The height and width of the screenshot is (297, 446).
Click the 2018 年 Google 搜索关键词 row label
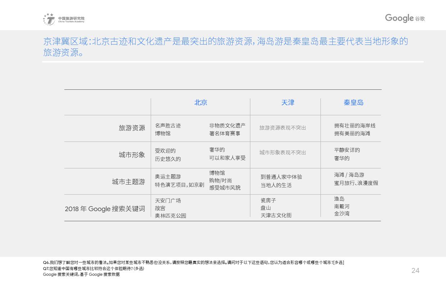[x=105, y=209]
